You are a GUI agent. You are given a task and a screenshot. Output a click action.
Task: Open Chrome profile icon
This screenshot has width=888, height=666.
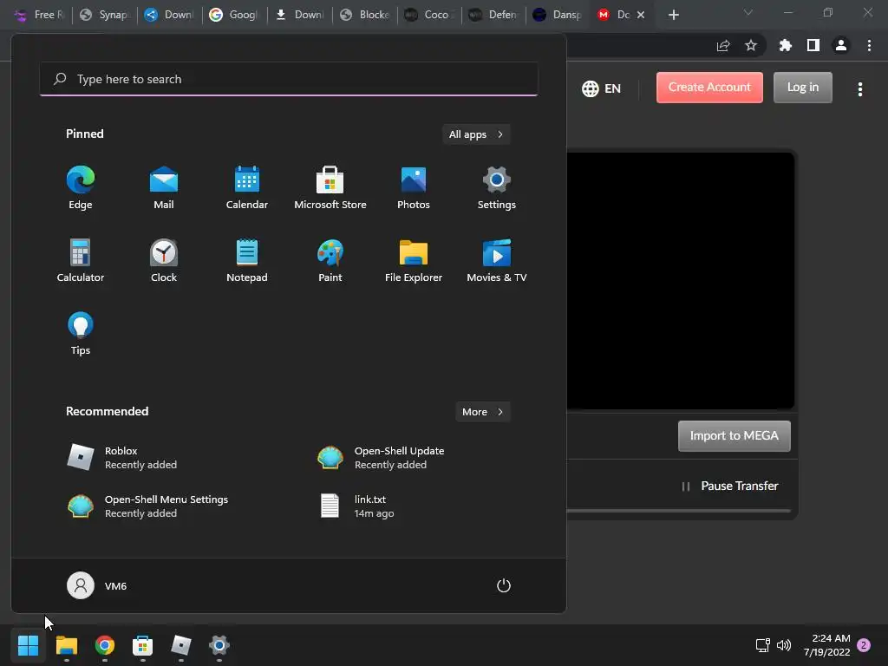[841, 45]
